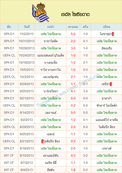This screenshot has width=122, height=173.
Task: Click the date 8/25/2013
Action: 27,134
